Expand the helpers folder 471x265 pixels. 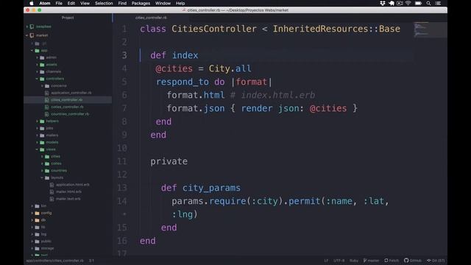click(38, 121)
